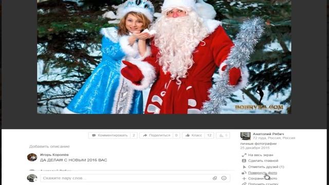Select Сделать главной option
The image size is (329, 185).
click(263, 161)
